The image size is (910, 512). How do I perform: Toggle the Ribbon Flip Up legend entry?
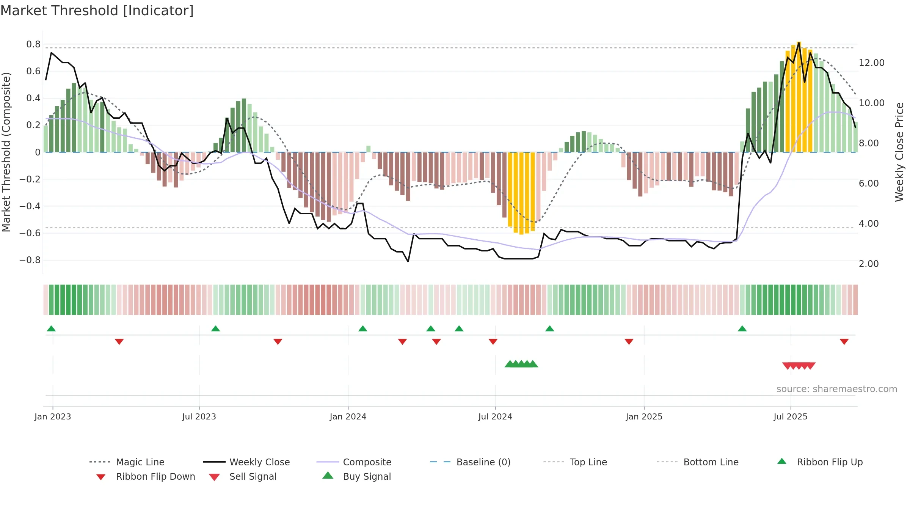click(820, 462)
